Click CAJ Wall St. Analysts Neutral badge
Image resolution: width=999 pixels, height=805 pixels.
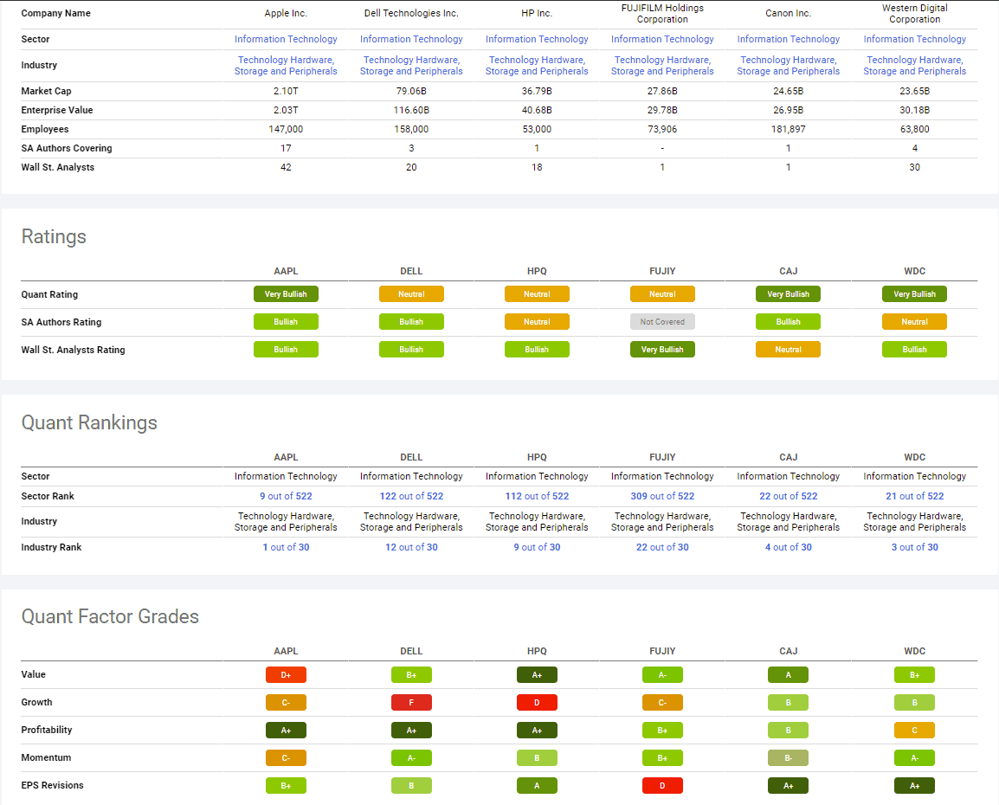[x=788, y=350]
